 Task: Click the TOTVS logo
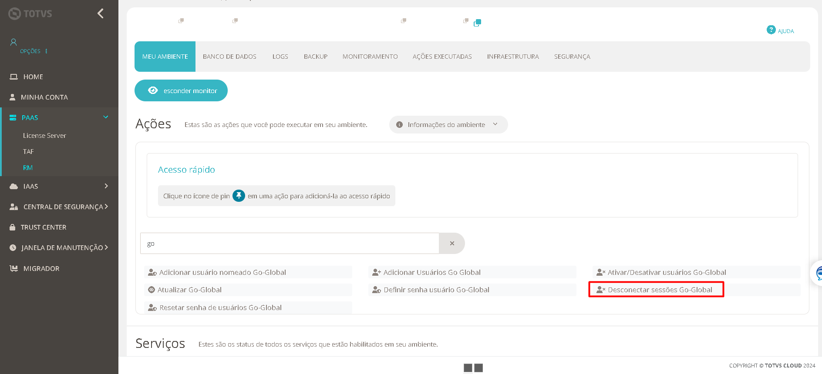click(30, 13)
